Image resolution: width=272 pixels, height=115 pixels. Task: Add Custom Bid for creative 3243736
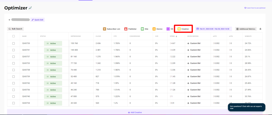194,90
